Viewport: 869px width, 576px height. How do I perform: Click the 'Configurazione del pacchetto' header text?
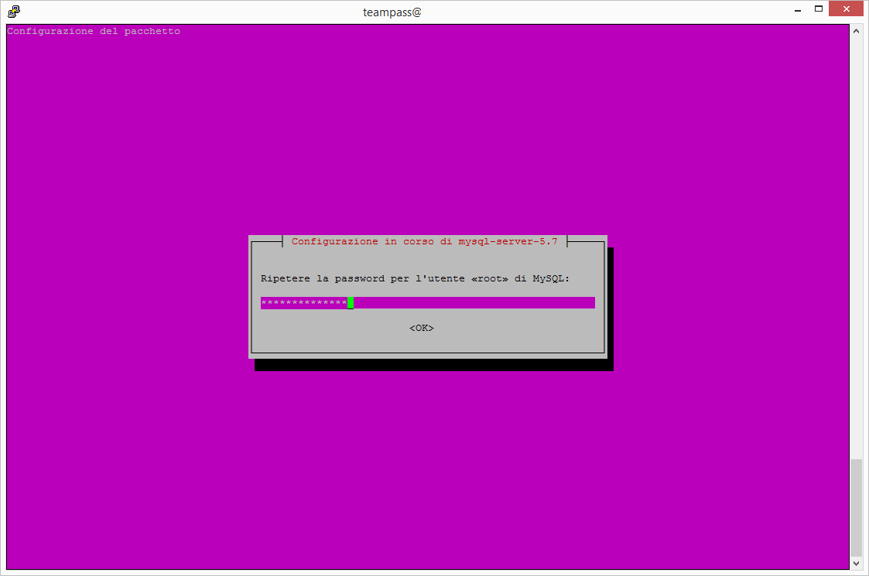point(94,31)
